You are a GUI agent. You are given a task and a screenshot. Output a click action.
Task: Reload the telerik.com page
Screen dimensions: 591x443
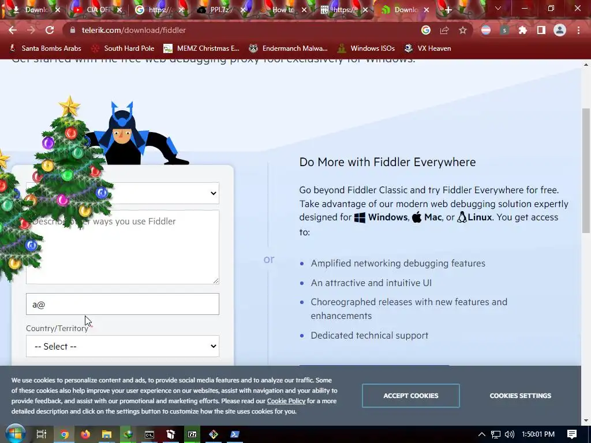click(x=50, y=30)
